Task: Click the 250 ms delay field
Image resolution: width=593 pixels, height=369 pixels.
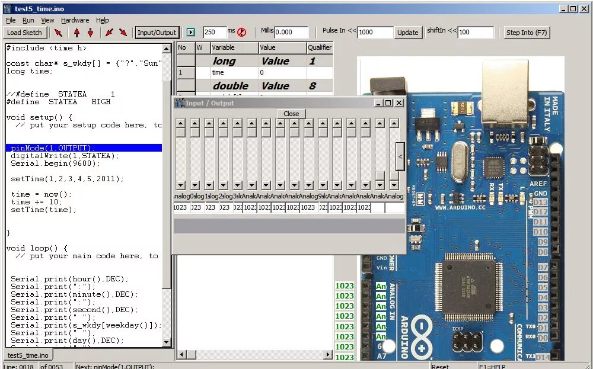Action: 215,32
